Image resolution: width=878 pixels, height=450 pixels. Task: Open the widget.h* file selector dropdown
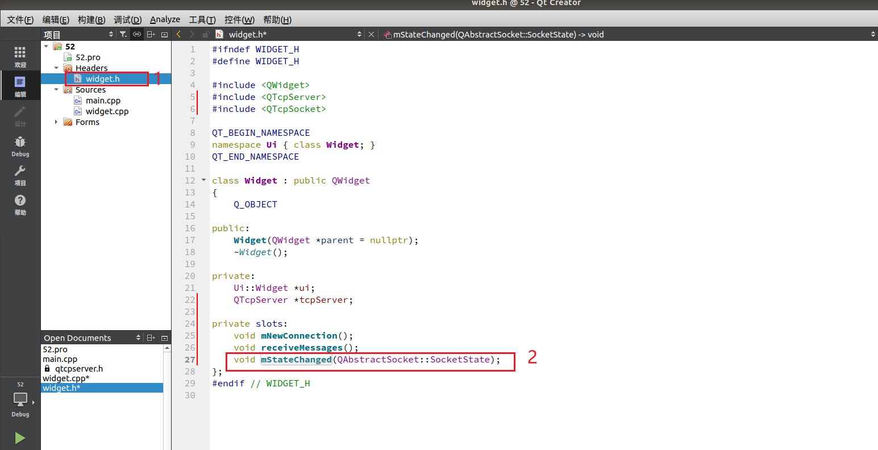[x=359, y=35]
